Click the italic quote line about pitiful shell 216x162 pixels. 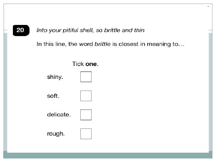click(x=90, y=30)
